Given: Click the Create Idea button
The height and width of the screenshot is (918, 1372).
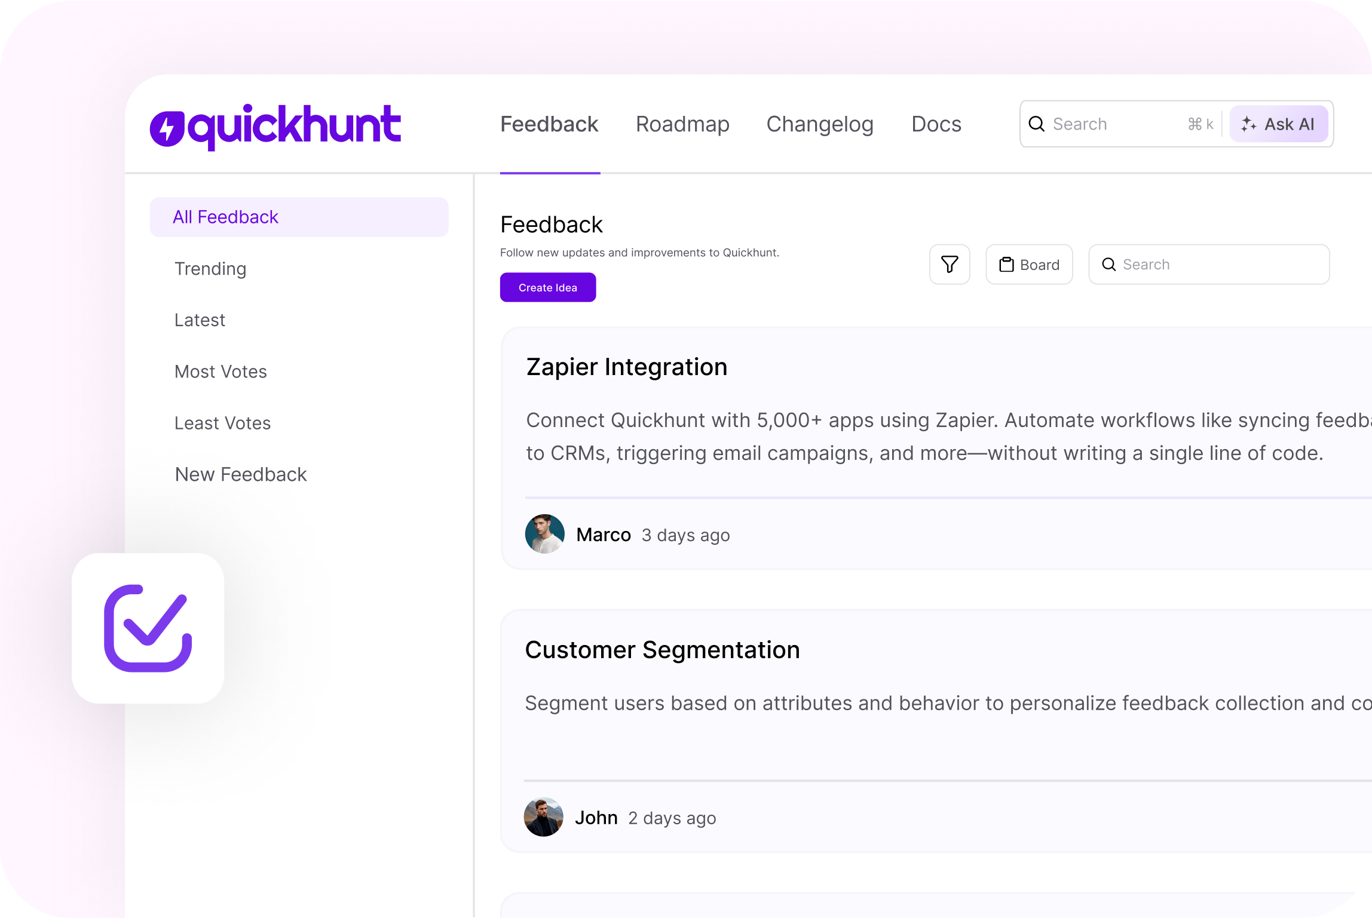Looking at the screenshot, I should (548, 287).
